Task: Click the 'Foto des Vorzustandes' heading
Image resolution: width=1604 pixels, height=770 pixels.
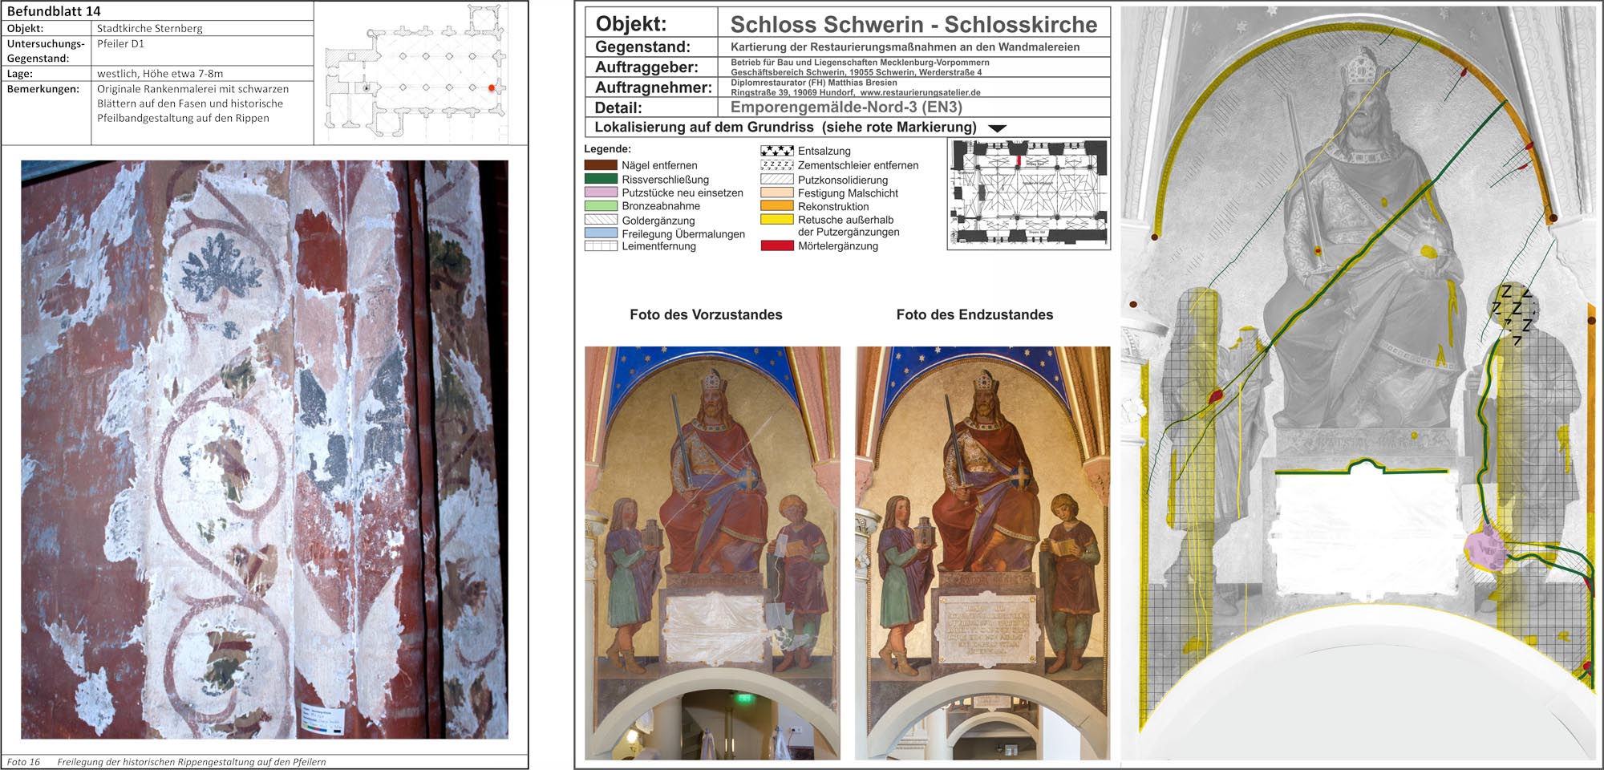Action: (706, 314)
